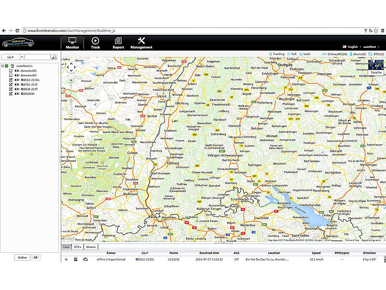This screenshot has height=290, width=386.
Task: Click the key icon in address bar
Action: (x=366, y=30)
